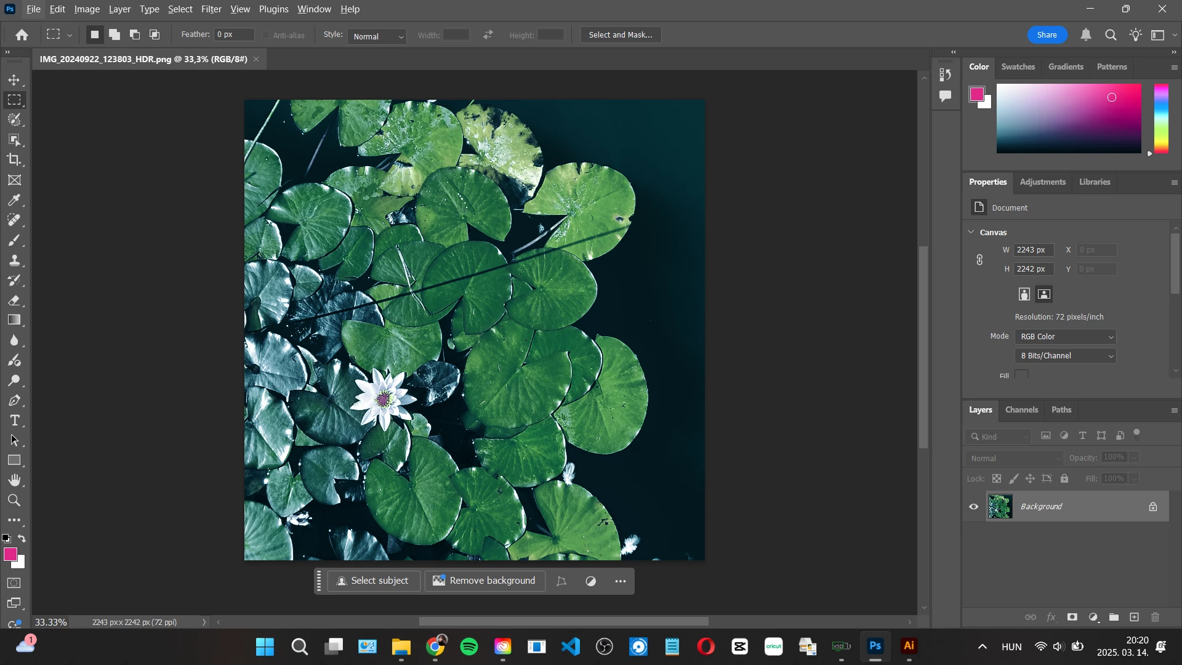This screenshot has height=665, width=1182.
Task: Hide the Background layer visibility eye
Action: [x=974, y=507]
